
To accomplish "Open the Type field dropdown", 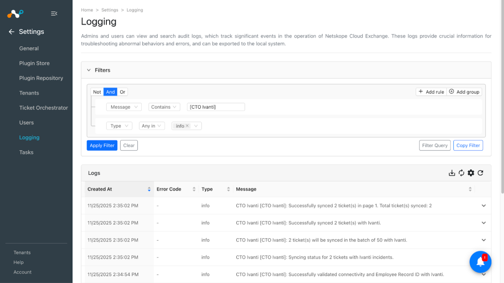I will (119, 126).
